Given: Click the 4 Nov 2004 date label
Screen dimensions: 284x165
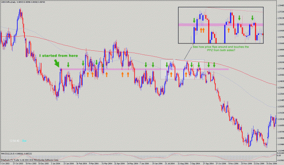Looking at the screenshot, I should click(233, 163).
